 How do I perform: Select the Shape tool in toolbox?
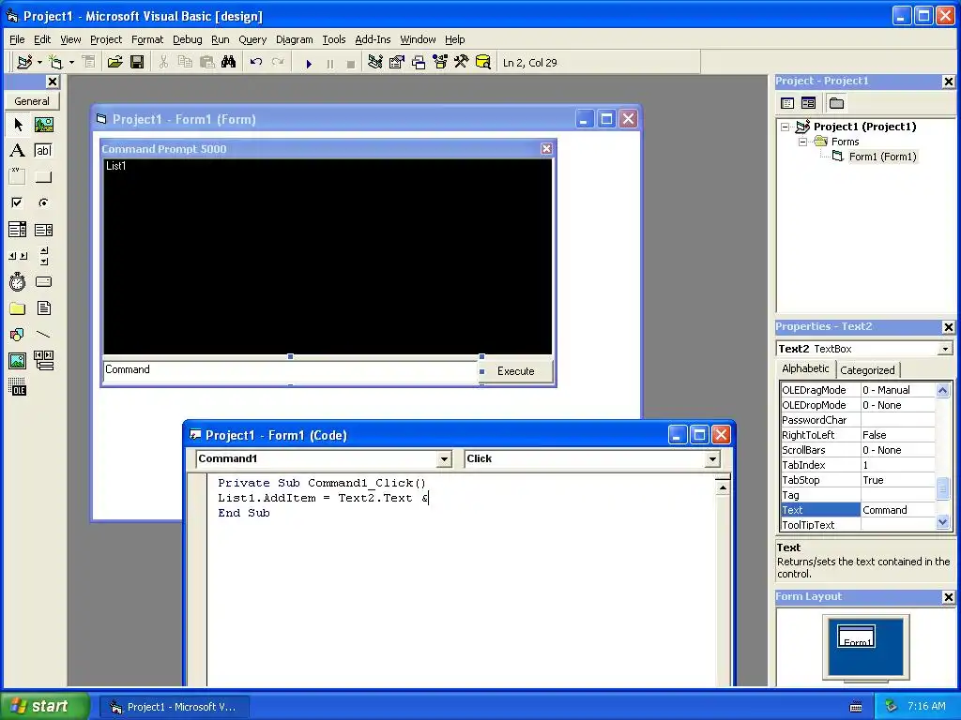tap(18, 335)
